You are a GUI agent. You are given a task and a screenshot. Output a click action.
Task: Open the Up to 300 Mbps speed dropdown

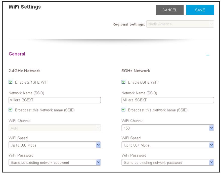pyautogui.click(x=55, y=145)
